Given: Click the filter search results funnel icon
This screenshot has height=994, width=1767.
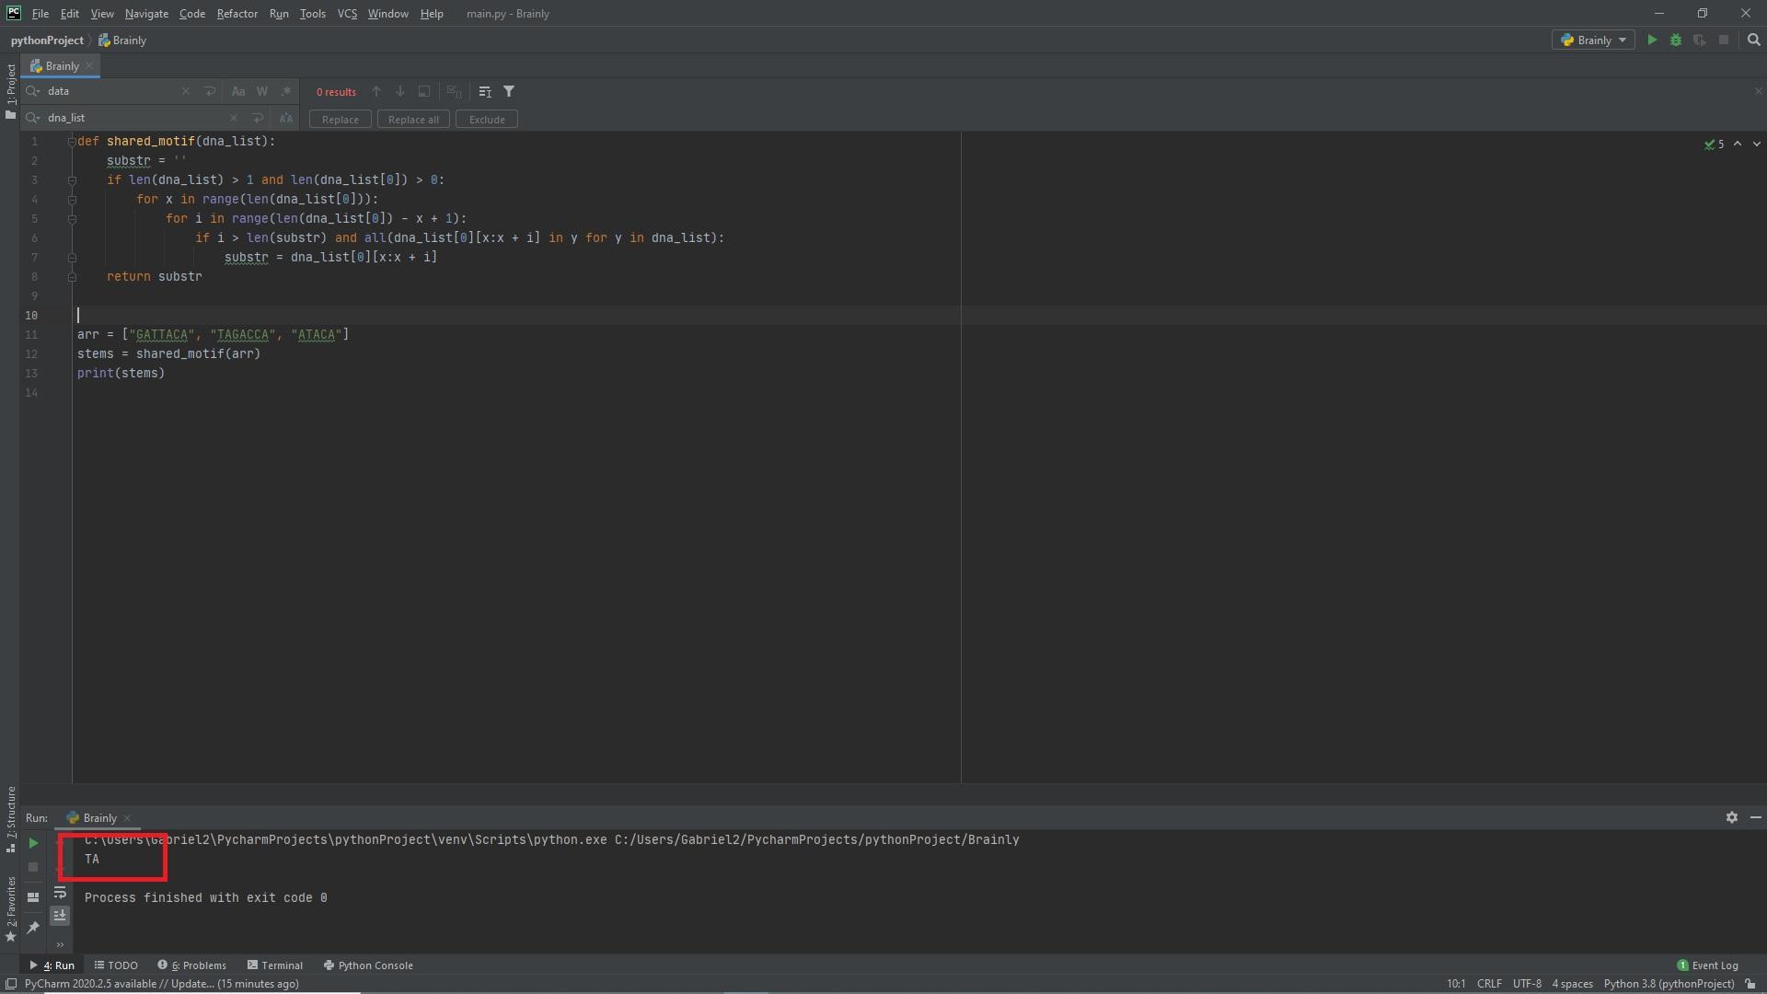Looking at the screenshot, I should tap(509, 92).
